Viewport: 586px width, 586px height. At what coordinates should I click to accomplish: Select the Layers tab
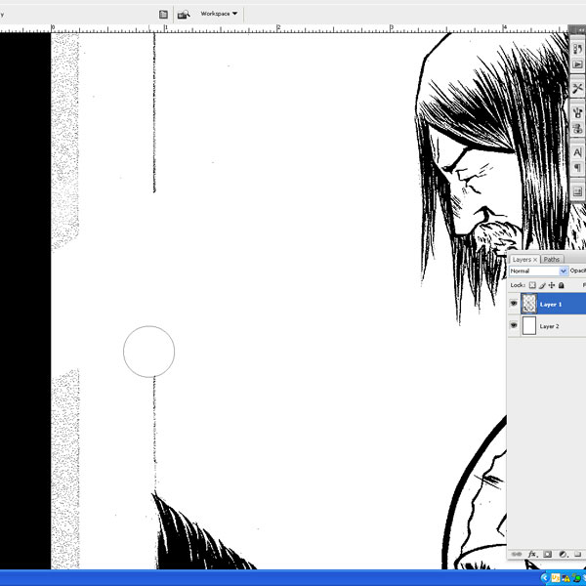click(523, 259)
